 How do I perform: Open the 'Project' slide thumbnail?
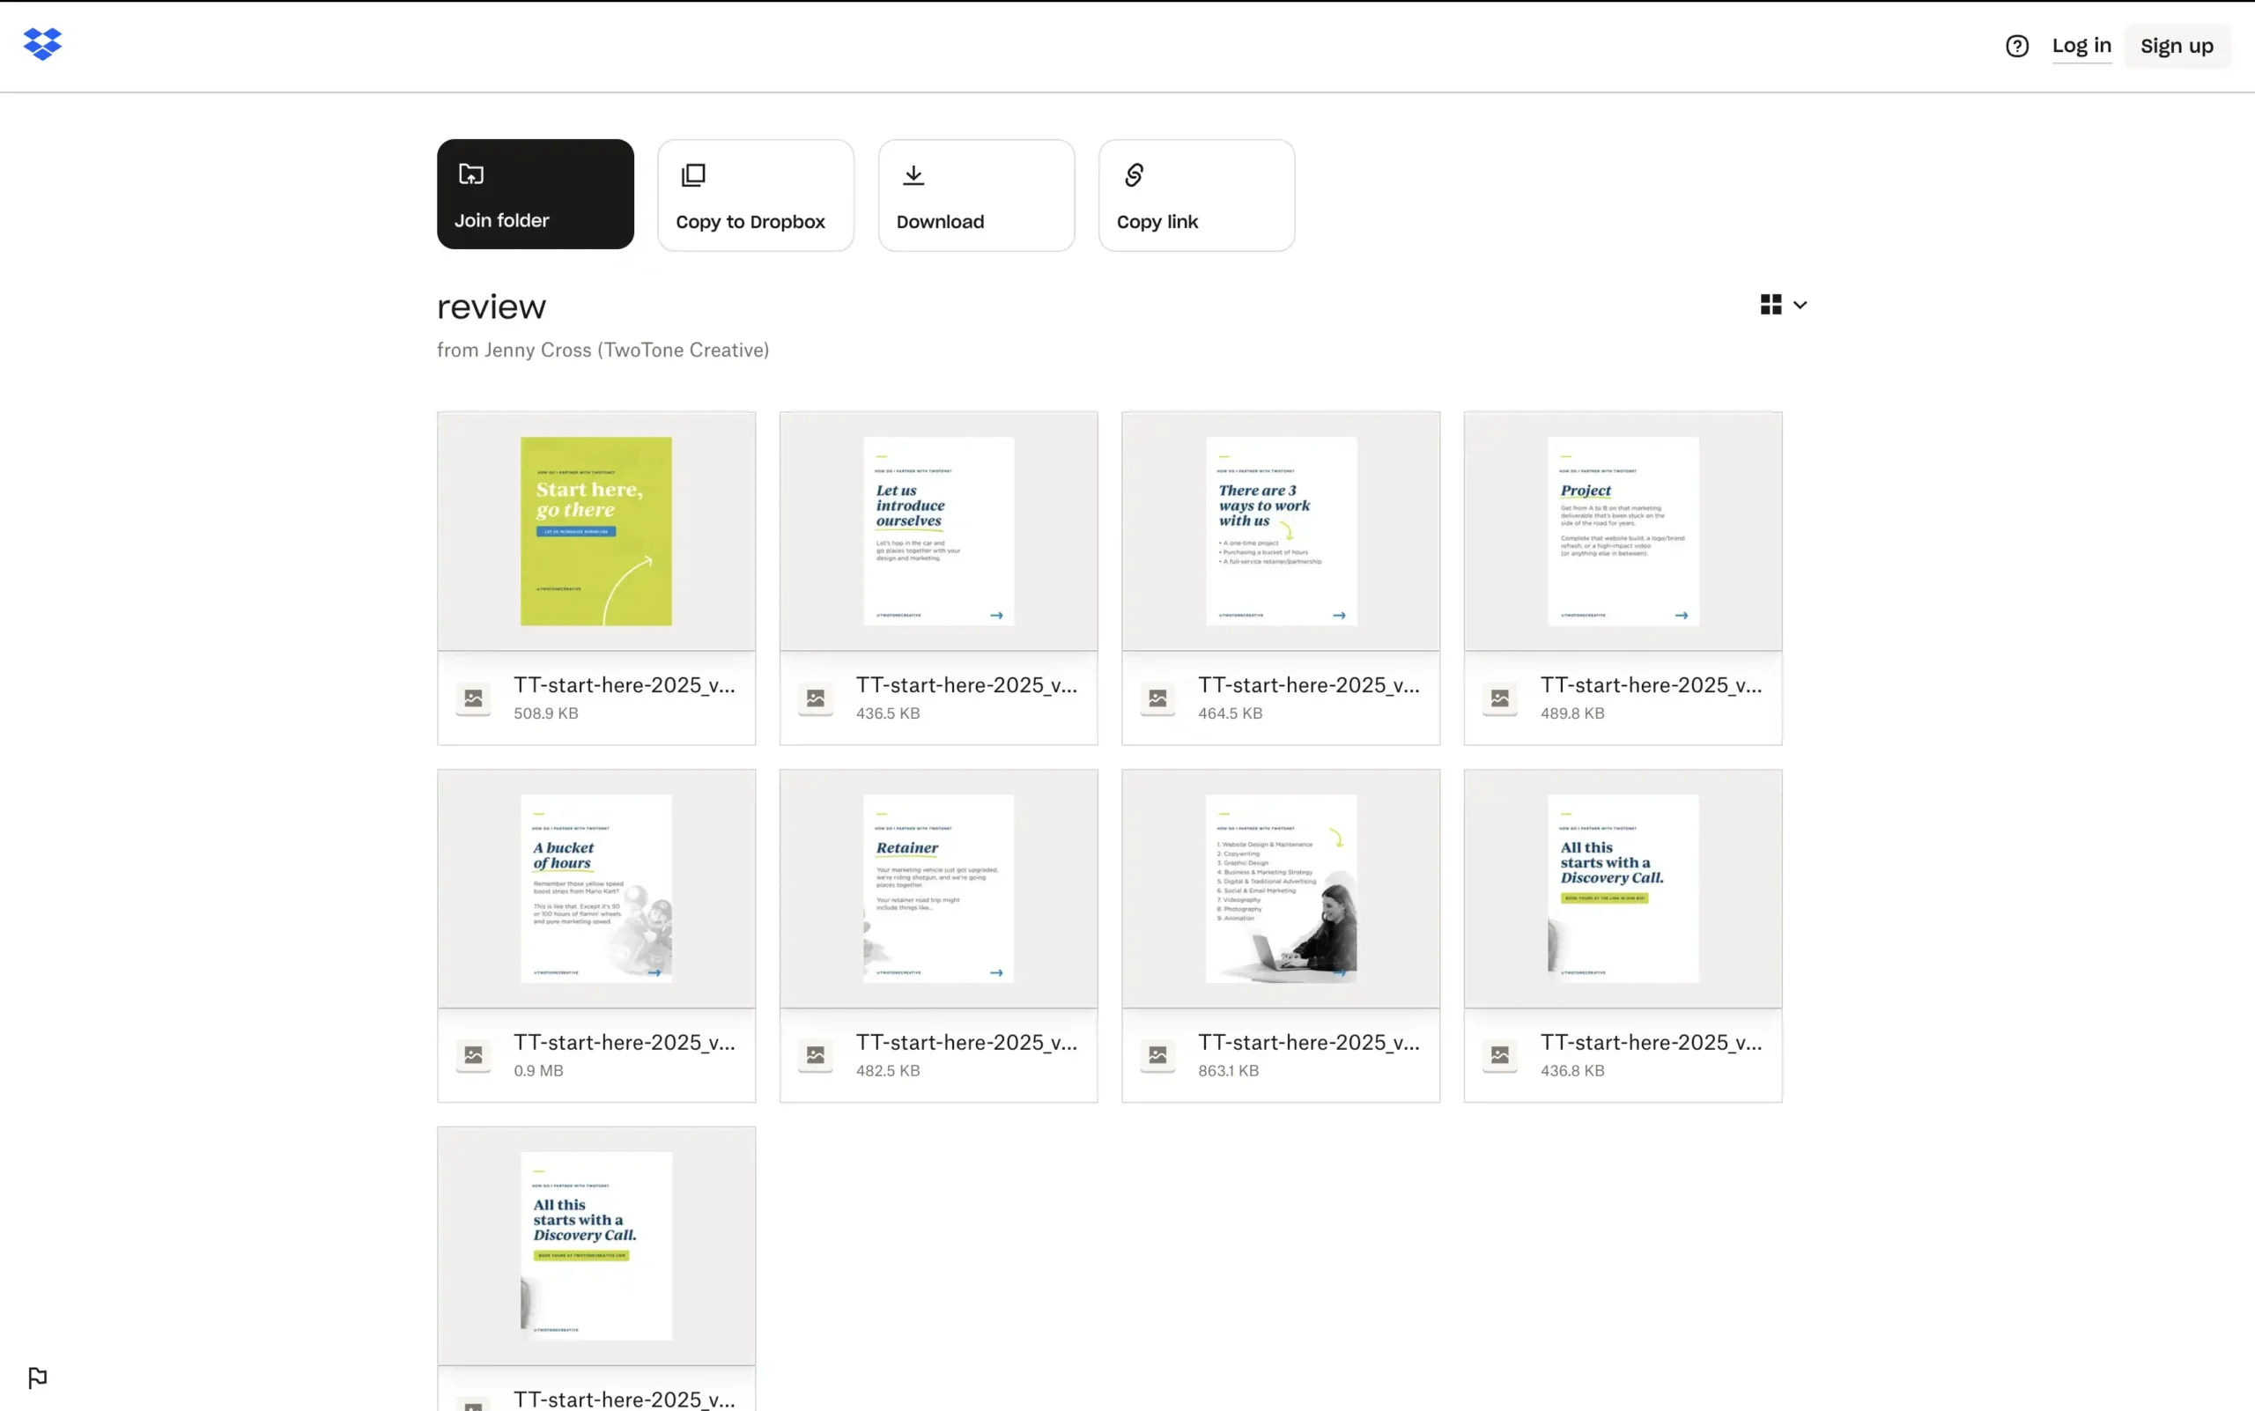tap(1623, 531)
